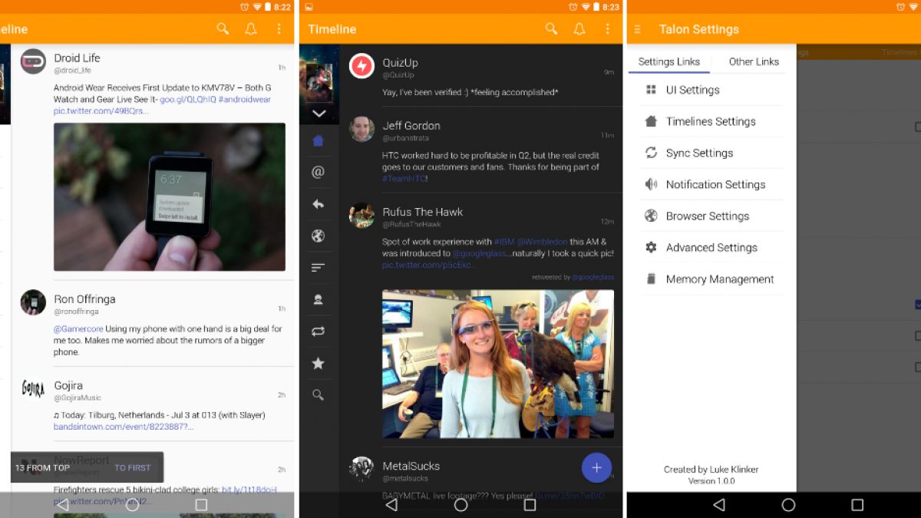Tap 'Yay, I've been verified' tweet text
Screen dimensions: 921x518
(x=470, y=92)
